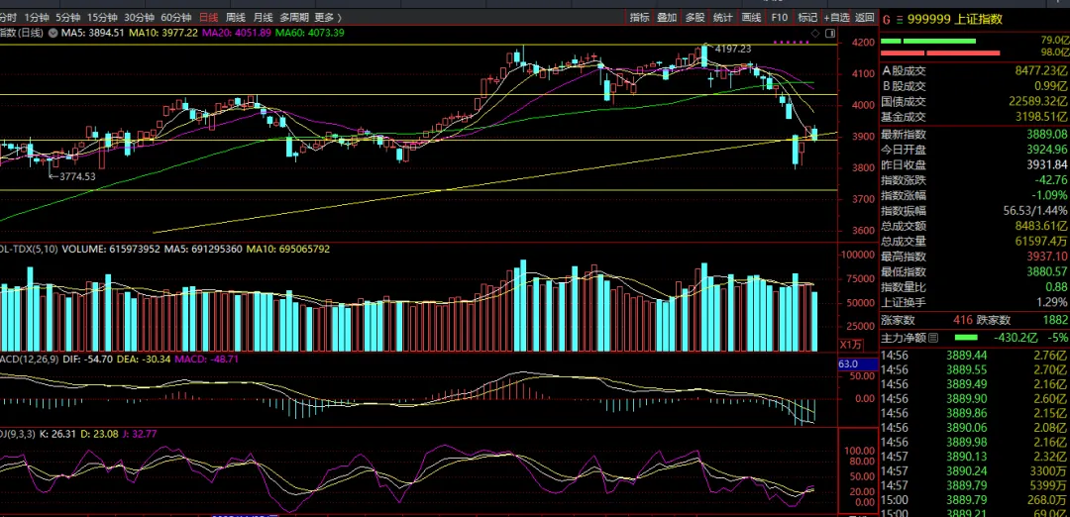
Task: Click the KDJ J: 32.77 value
Action: click(141, 434)
